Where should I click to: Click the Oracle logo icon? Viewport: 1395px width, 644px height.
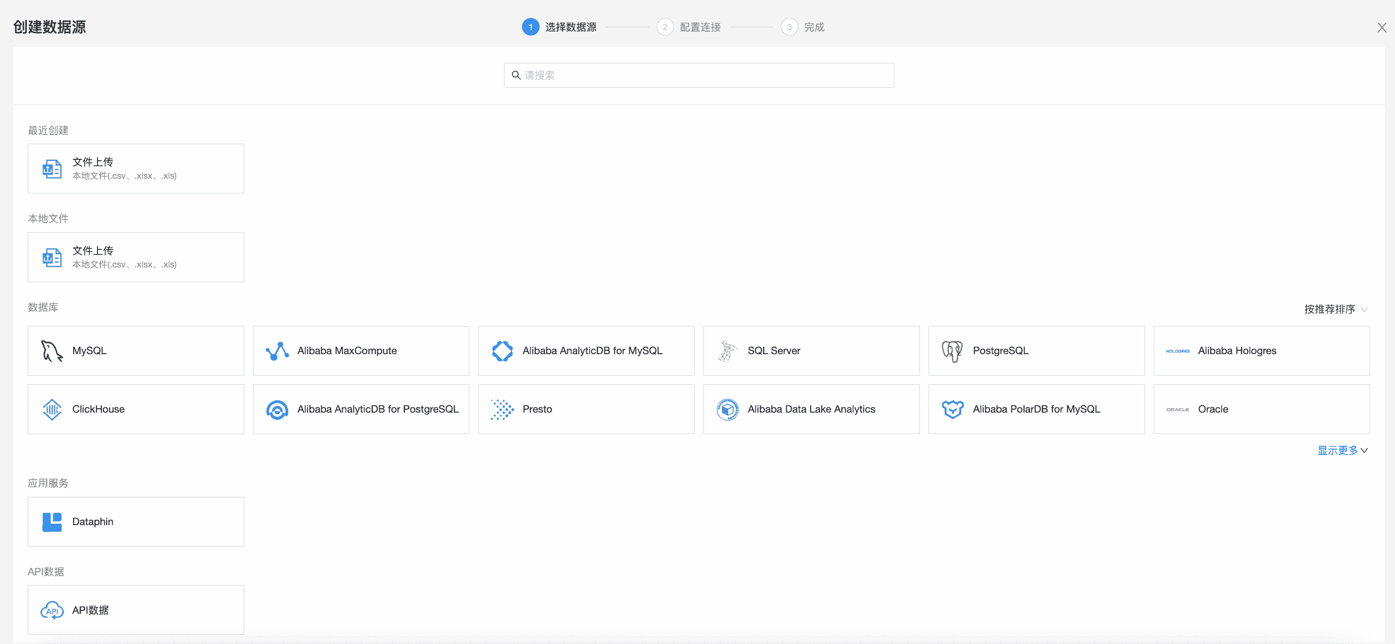coord(1178,410)
